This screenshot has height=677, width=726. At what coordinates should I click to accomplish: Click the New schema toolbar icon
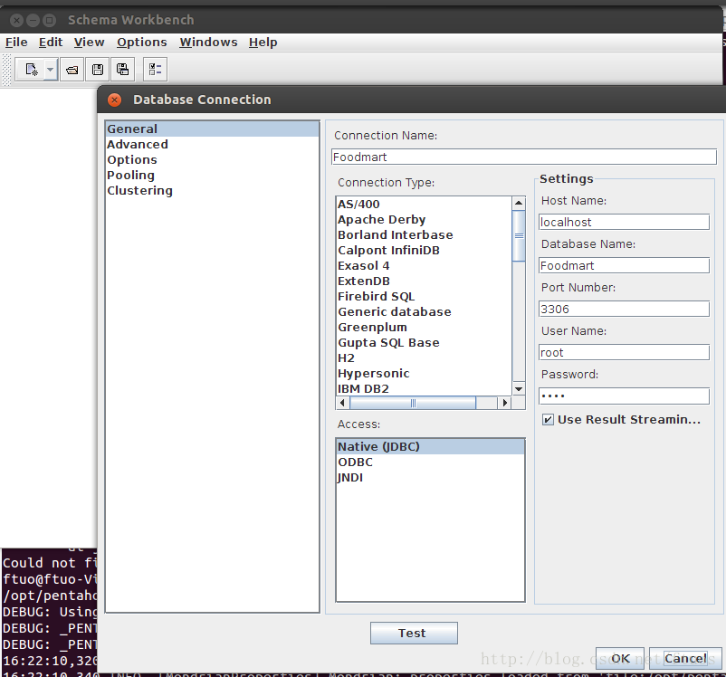click(x=30, y=70)
